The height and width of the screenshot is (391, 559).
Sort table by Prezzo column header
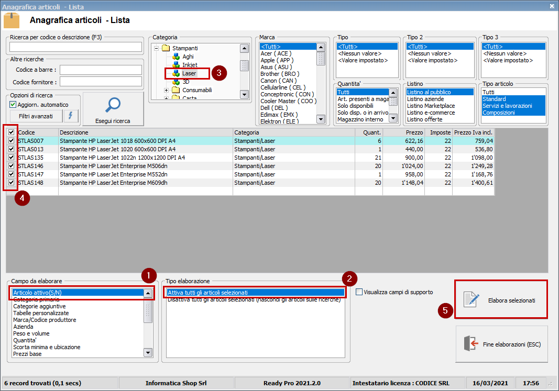tap(403, 132)
